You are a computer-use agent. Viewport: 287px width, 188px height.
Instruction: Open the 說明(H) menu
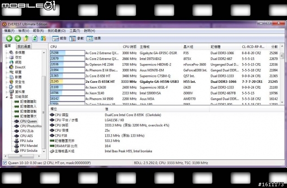pyautogui.click(x=90, y=31)
